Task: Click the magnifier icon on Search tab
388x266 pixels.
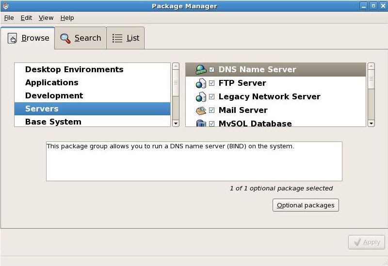Action: [x=65, y=38]
